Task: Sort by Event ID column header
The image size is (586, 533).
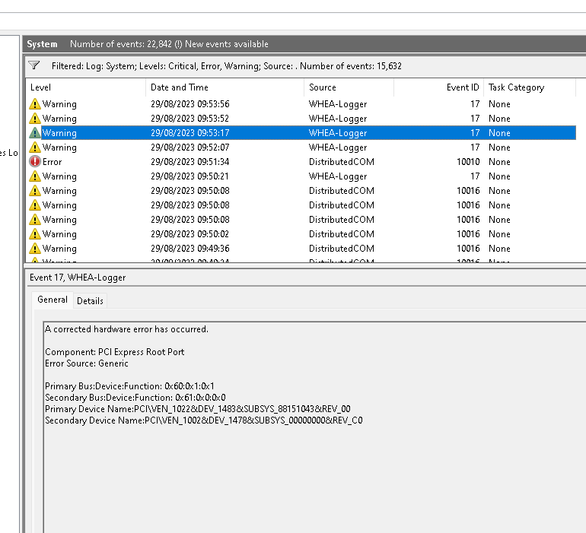Action: (x=439, y=87)
